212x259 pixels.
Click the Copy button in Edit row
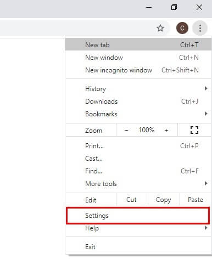[x=164, y=200]
